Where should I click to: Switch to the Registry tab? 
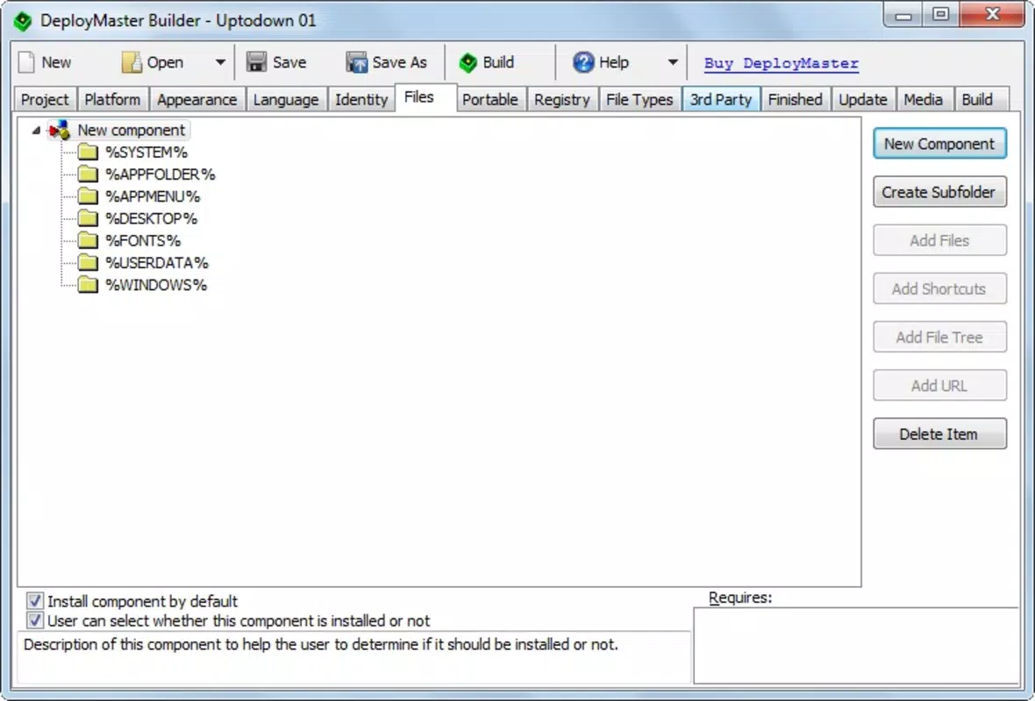[561, 100]
